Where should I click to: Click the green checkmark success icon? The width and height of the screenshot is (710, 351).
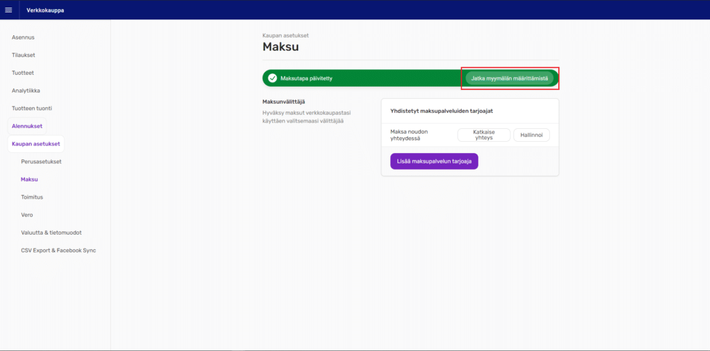tap(272, 78)
